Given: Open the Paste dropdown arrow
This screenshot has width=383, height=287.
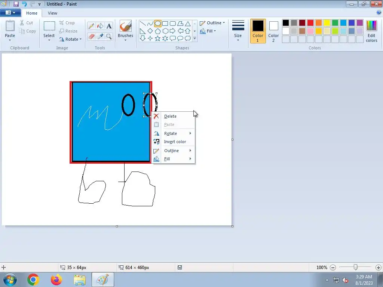Looking at the screenshot, I should pos(10,40).
